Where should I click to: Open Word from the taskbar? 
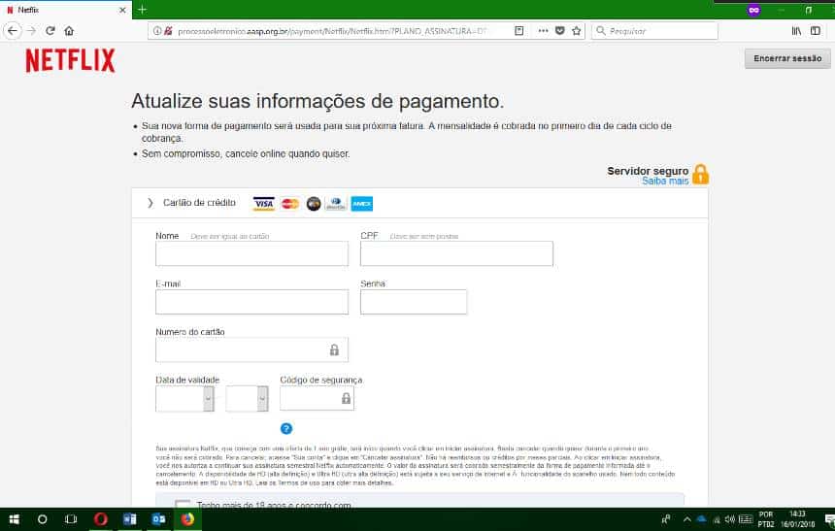[x=129, y=519]
